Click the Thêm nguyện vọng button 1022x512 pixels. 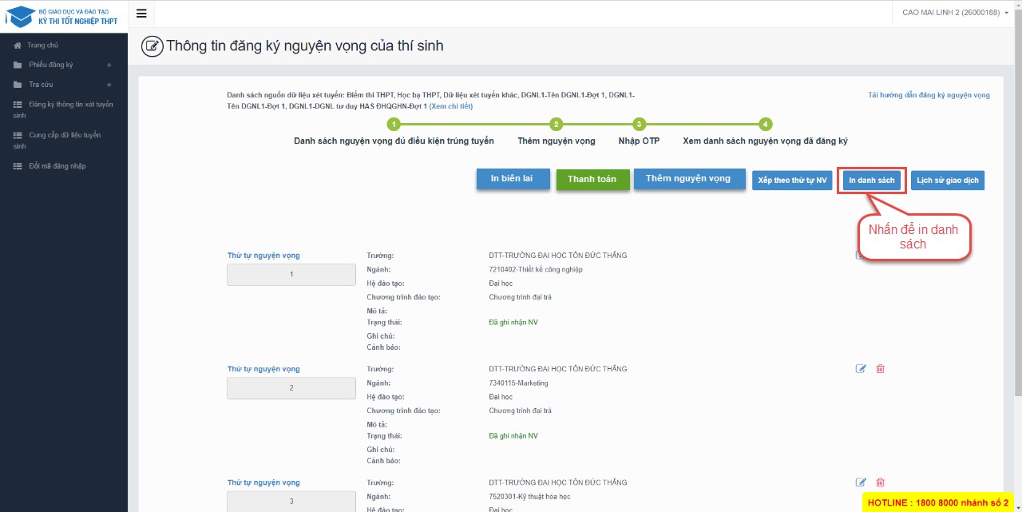pos(687,179)
